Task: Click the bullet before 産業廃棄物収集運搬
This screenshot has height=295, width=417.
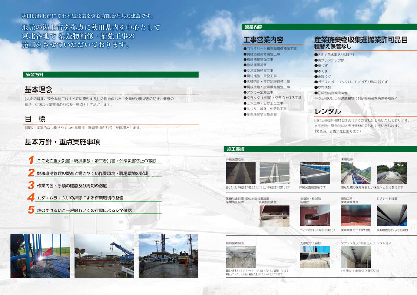Action: point(245,114)
